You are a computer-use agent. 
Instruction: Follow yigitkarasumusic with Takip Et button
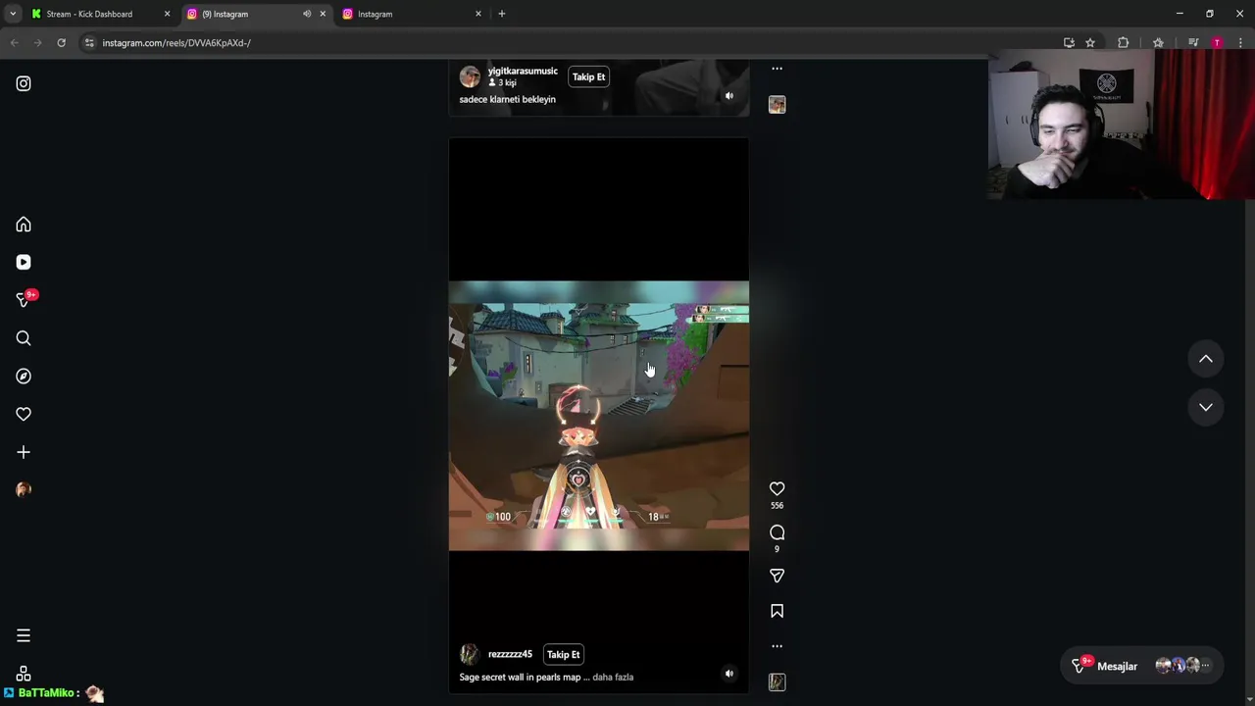(x=589, y=76)
